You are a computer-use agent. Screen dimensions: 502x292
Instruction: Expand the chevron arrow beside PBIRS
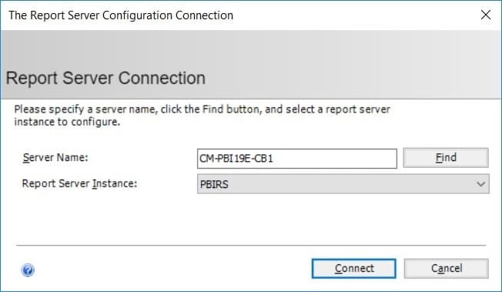point(480,184)
